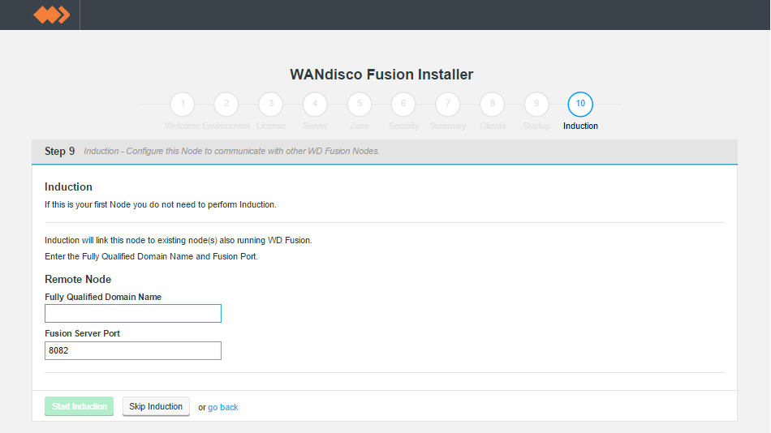This screenshot has height=433, width=771.
Task: Select step 10 Induction circle
Action: 580,104
